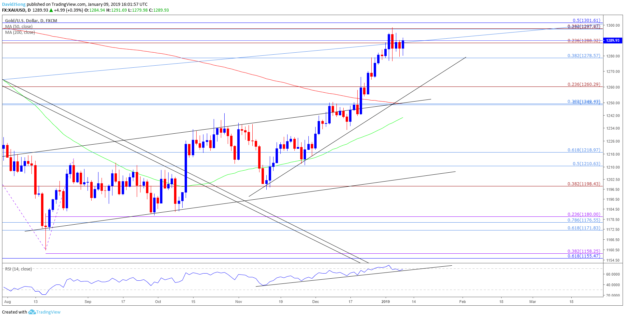Image resolution: width=625 pixels, height=318 pixels.
Task: Click the 1250.00 price axis label
Action: tap(613, 103)
